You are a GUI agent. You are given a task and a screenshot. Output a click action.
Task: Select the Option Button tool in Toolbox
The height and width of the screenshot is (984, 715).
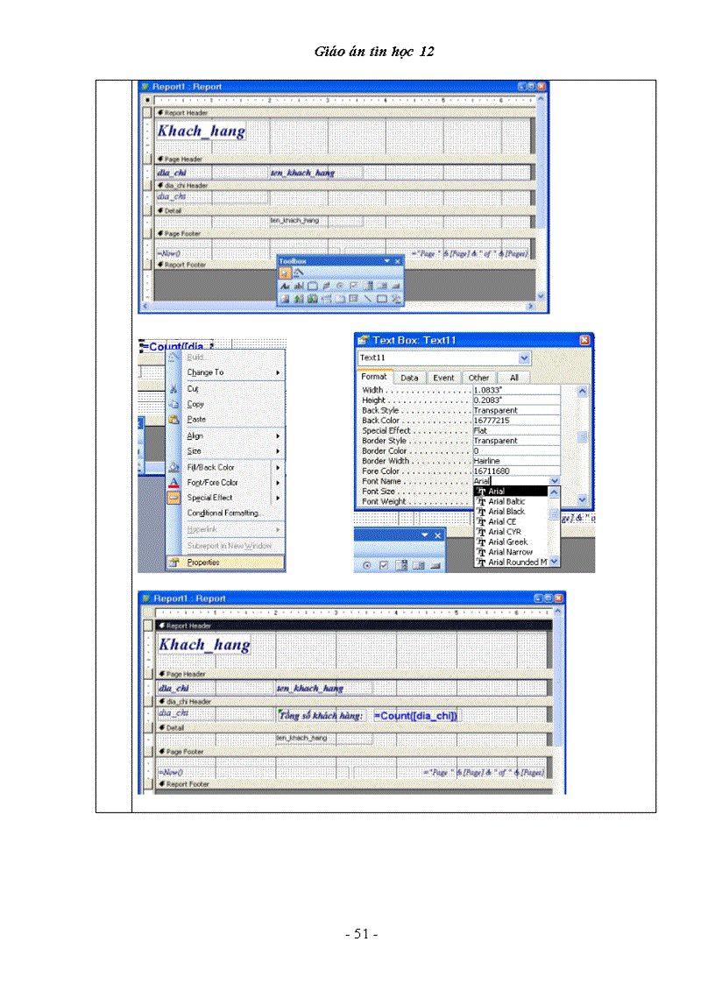(x=340, y=286)
